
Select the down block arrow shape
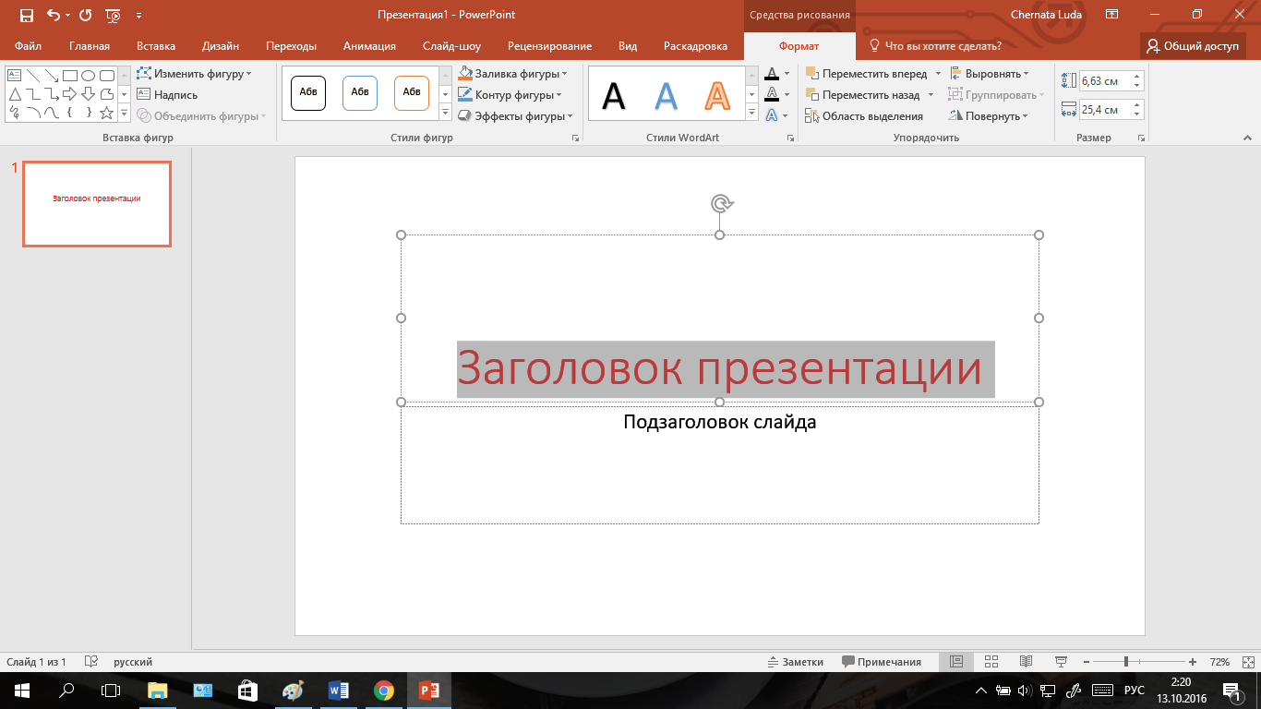point(89,94)
